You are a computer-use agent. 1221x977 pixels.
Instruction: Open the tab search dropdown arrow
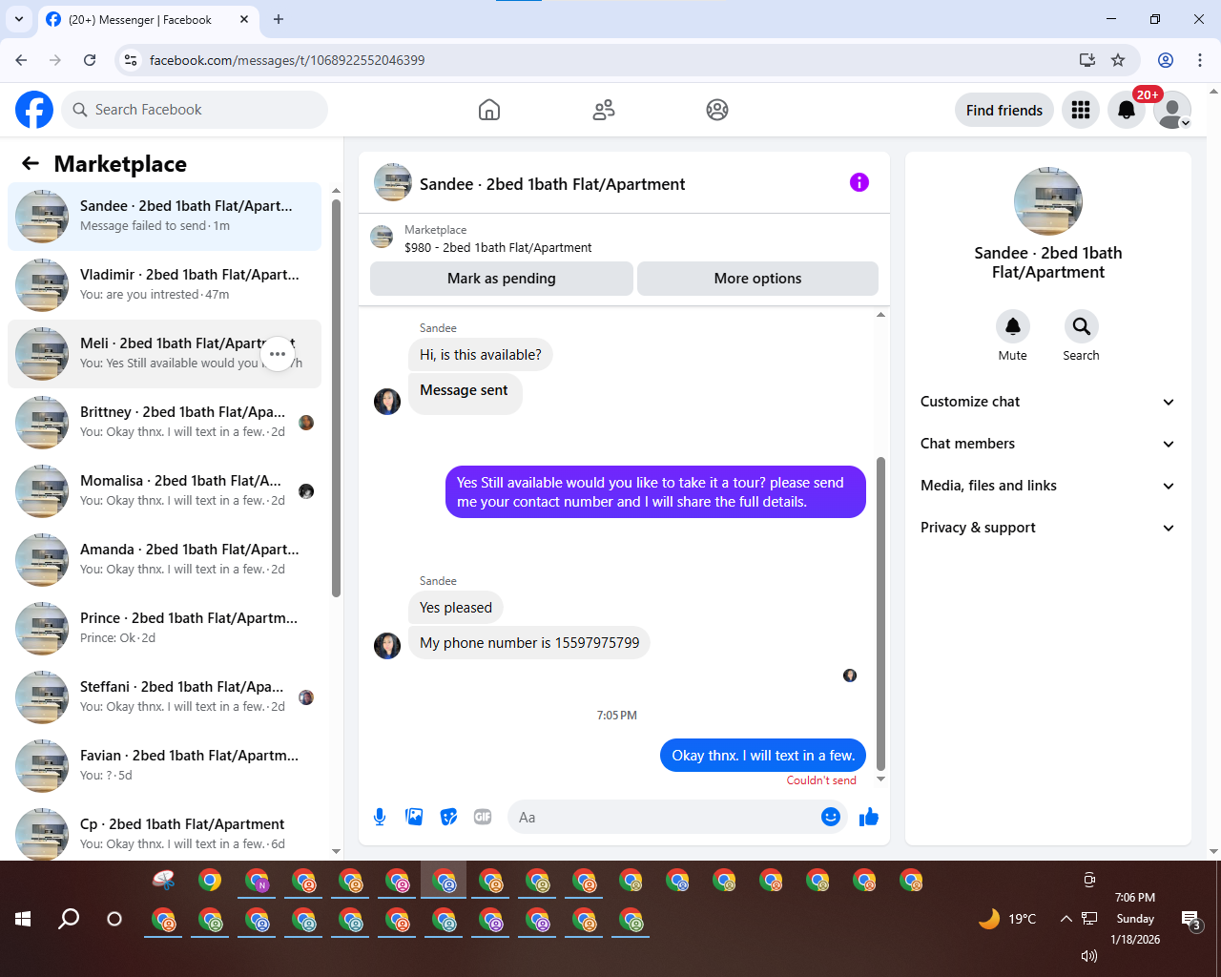[19, 19]
